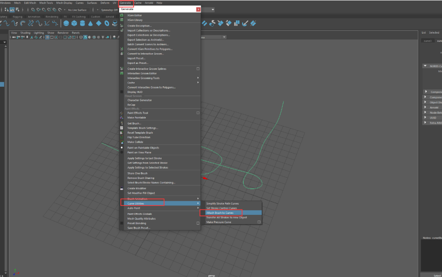Click the smooth shade all cube icon

[85, 37]
